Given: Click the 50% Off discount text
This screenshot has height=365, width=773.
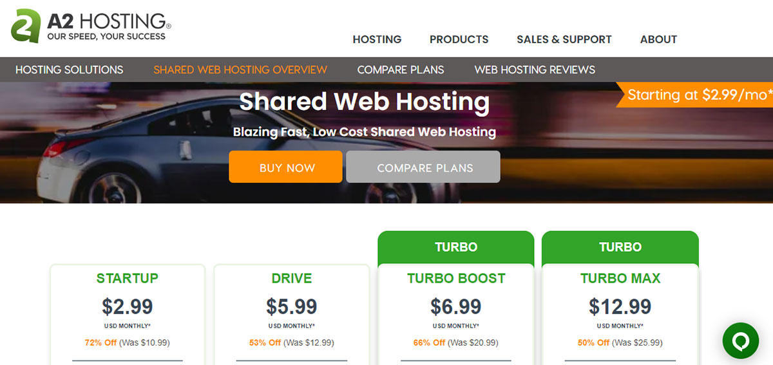Looking at the screenshot, I should point(593,342).
